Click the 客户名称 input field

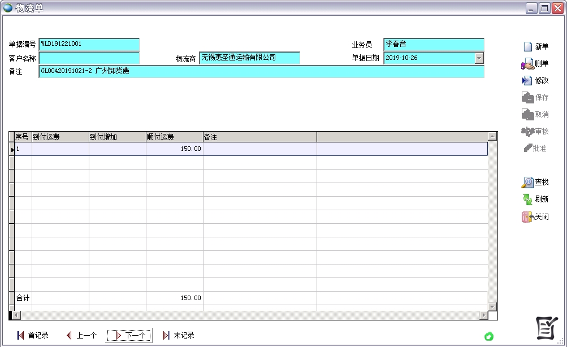pyautogui.click(x=89, y=58)
